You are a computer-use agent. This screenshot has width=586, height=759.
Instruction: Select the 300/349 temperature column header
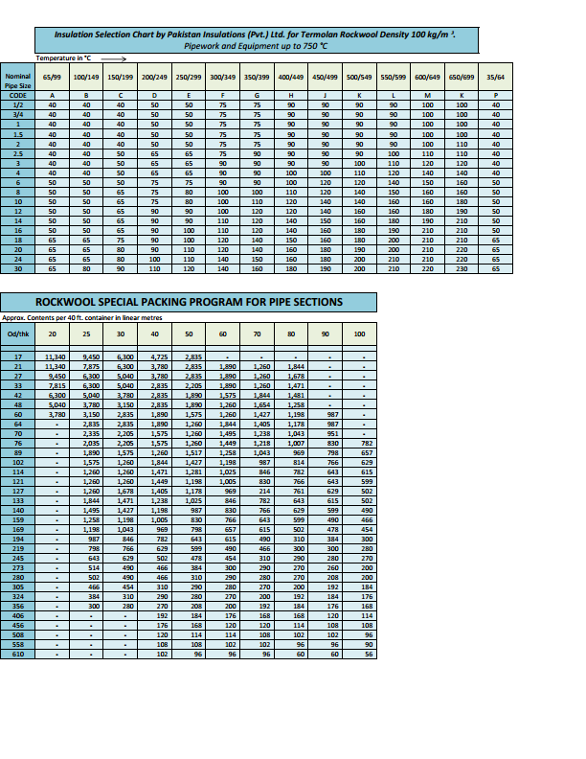coord(222,76)
